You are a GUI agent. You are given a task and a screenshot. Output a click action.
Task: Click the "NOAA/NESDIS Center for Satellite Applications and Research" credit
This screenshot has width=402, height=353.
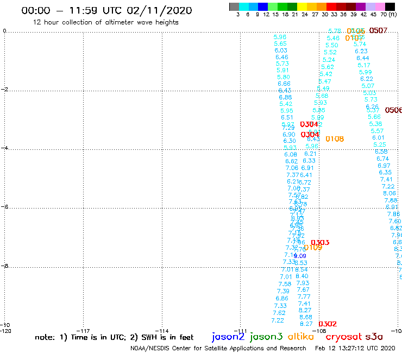click(218, 349)
